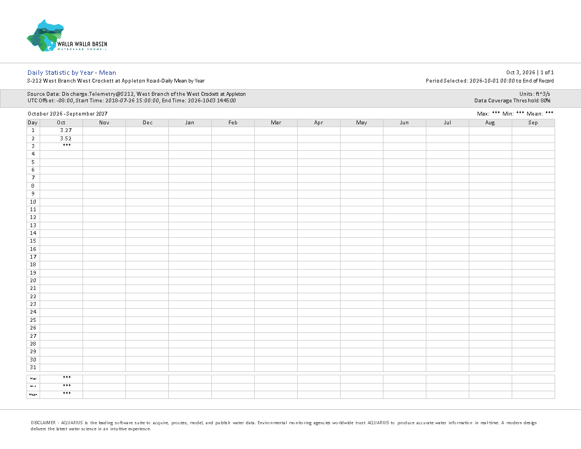Click the 'Jan' column header
The height and width of the screenshot is (449, 581).
coord(190,123)
